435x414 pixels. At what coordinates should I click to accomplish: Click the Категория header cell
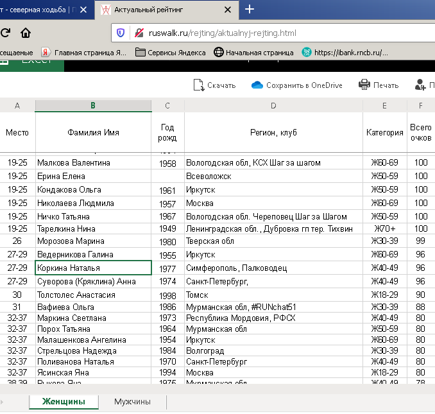tap(384, 132)
